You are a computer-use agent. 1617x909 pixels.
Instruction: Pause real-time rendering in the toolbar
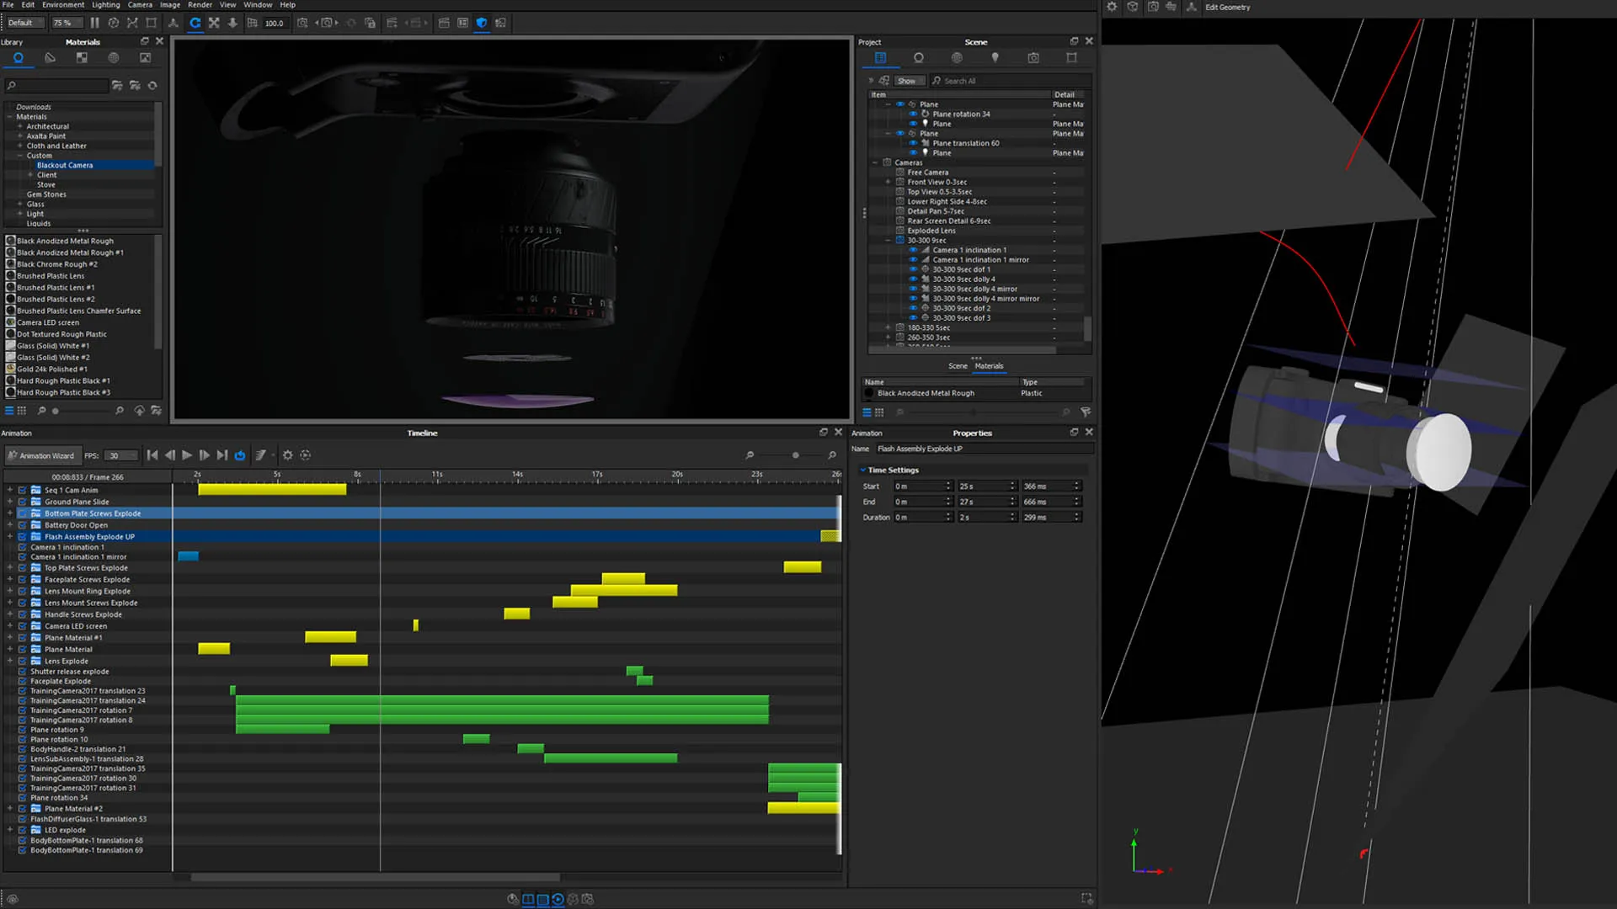94,23
